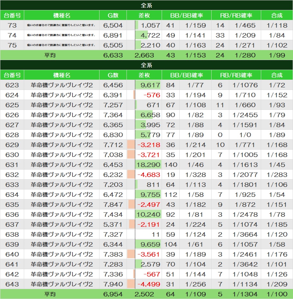
Task: Click the bottom average 2,502 value
Action: pos(144,294)
